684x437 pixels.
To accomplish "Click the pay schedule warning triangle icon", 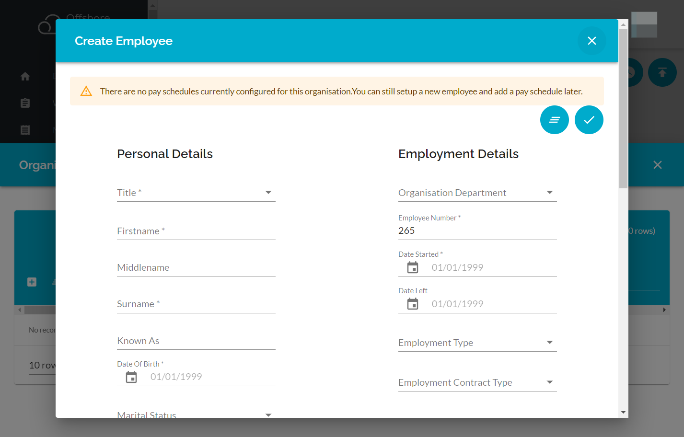I will point(86,91).
